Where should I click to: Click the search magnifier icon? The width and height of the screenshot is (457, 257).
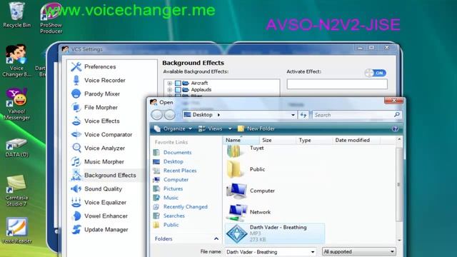click(397, 115)
